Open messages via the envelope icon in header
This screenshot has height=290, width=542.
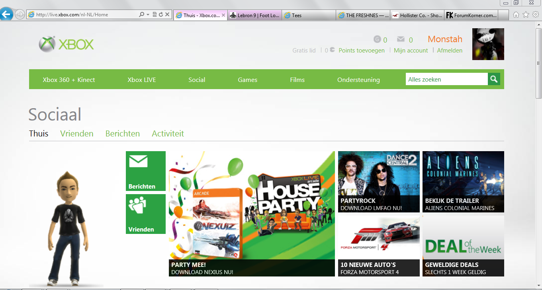[x=401, y=39]
